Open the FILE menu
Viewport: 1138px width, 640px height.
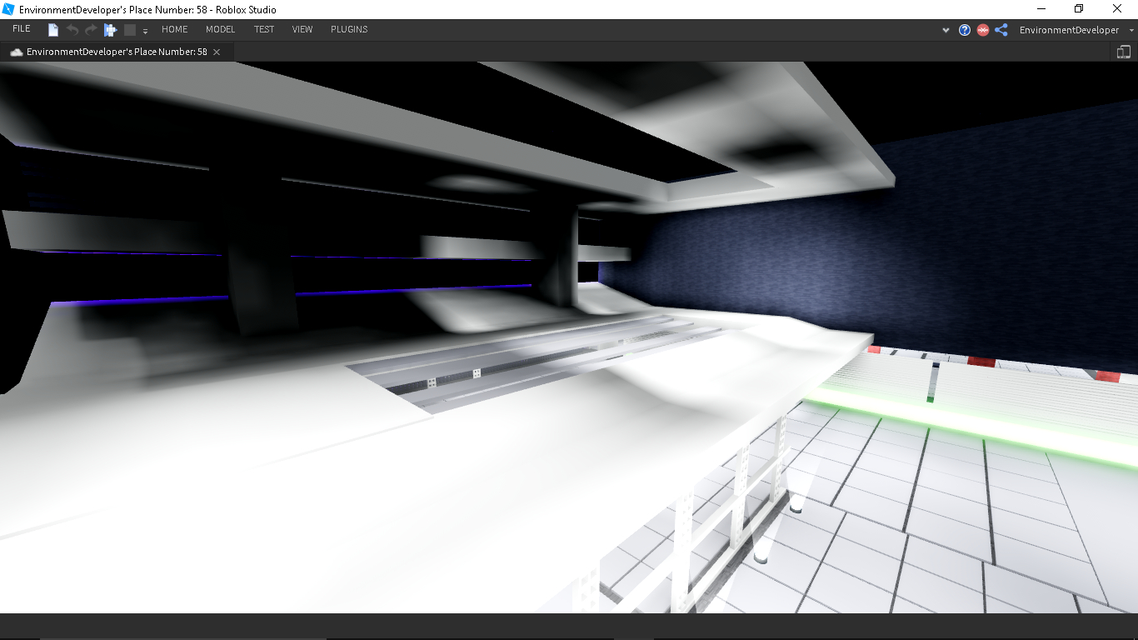coord(22,29)
